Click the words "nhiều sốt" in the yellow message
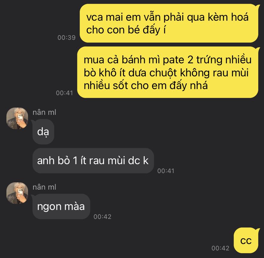The image size is (264, 258). click(106, 86)
